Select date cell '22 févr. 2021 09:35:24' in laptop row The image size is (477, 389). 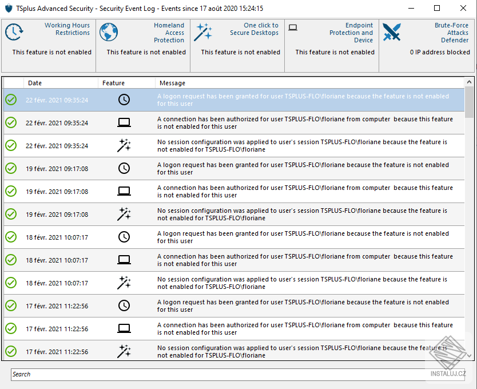(57, 123)
